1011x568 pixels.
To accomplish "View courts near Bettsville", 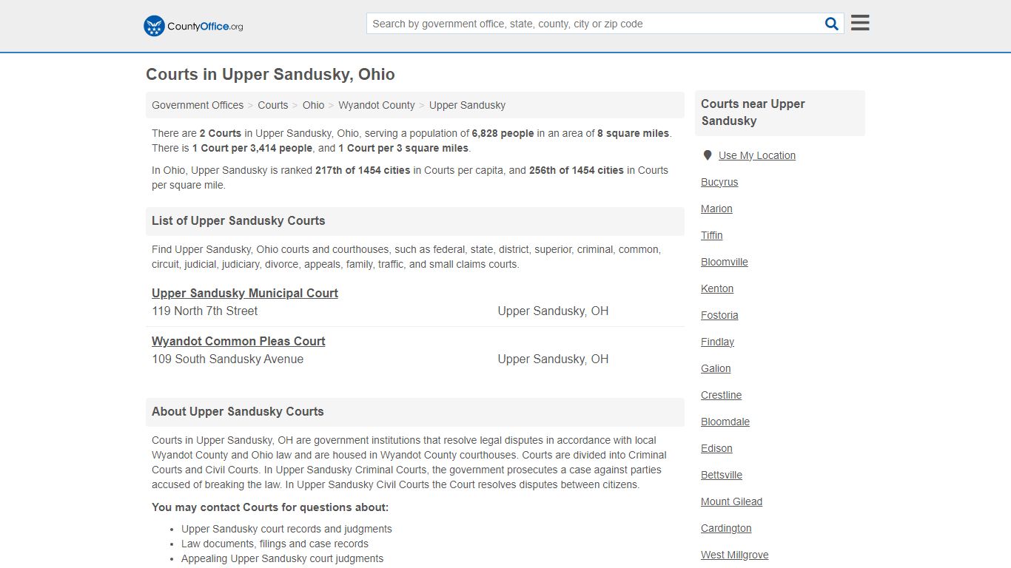I will [x=722, y=475].
